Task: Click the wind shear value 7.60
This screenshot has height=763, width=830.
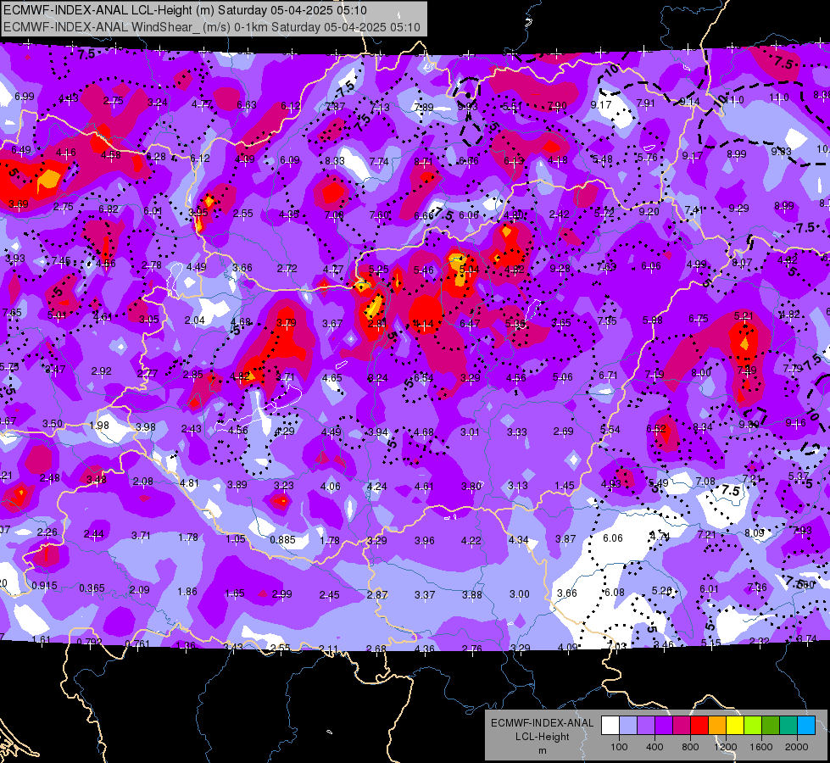Action: click(379, 215)
